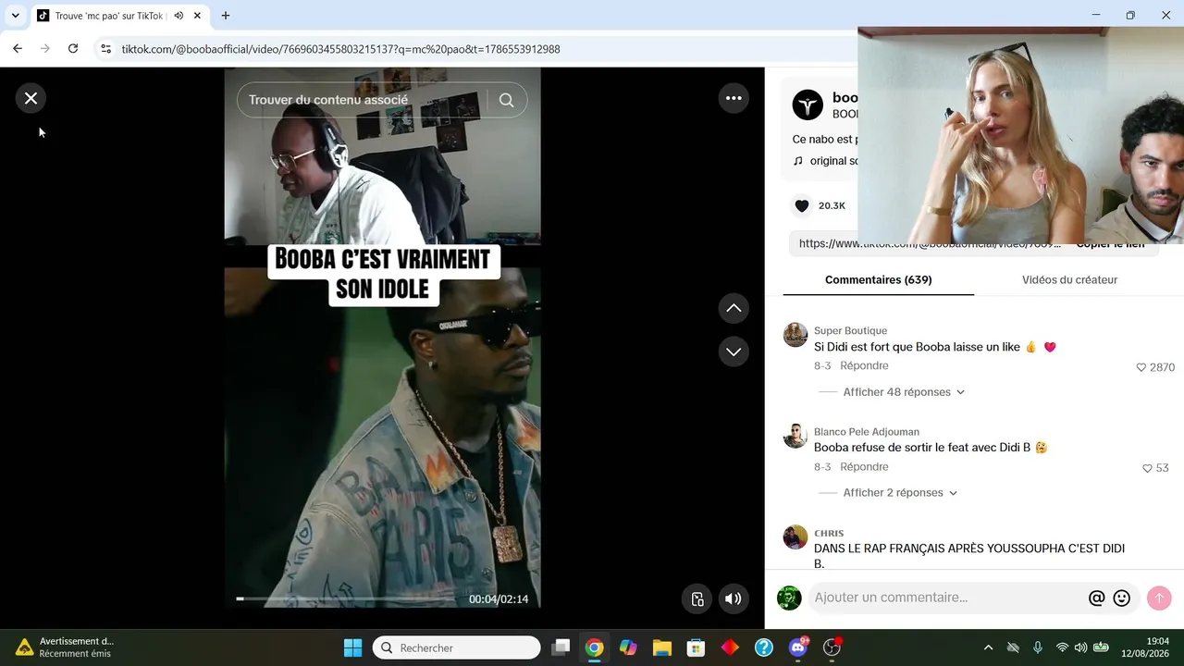
Task: Click the video share URL text field
Action: [930, 244]
